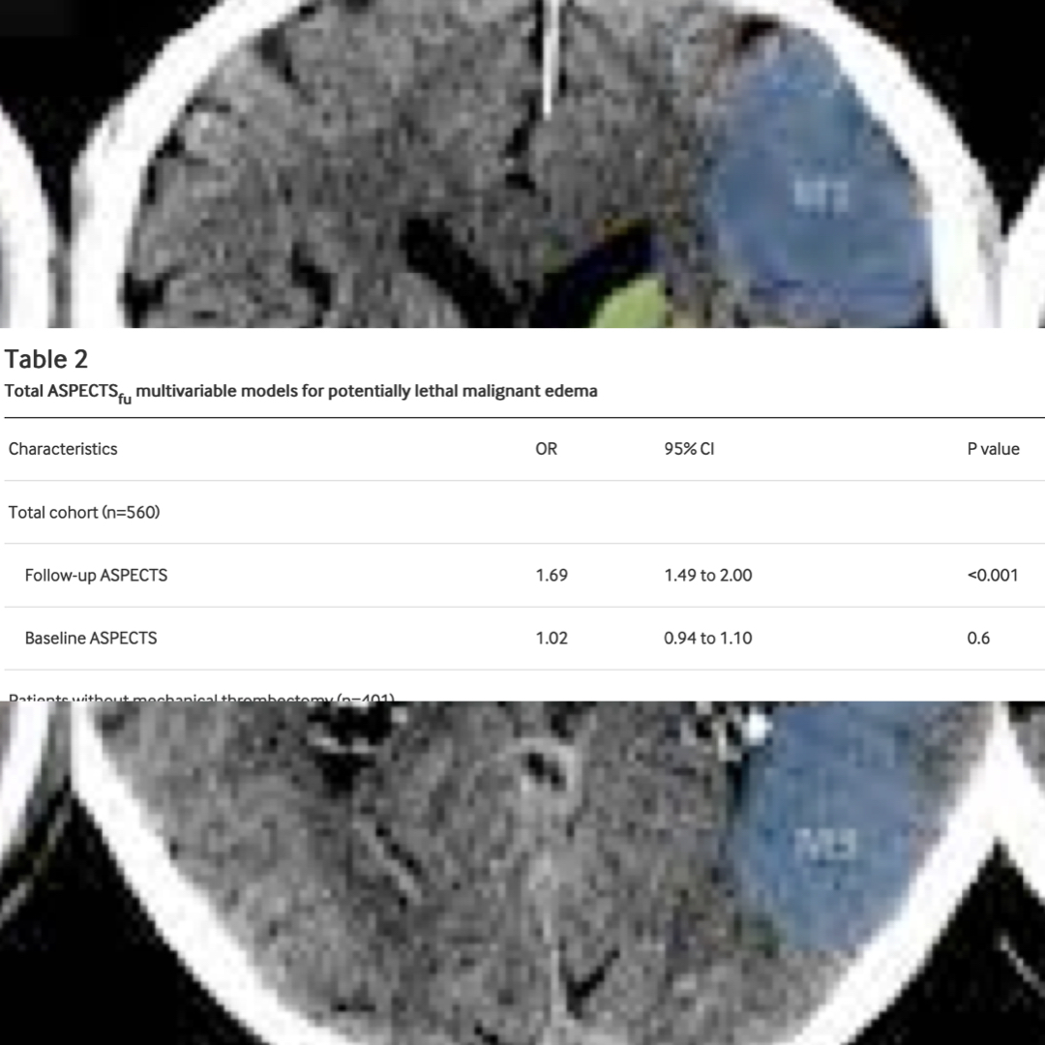Open the lower CT scan image
This screenshot has height=1045, width=1045.
pos(522,873)
